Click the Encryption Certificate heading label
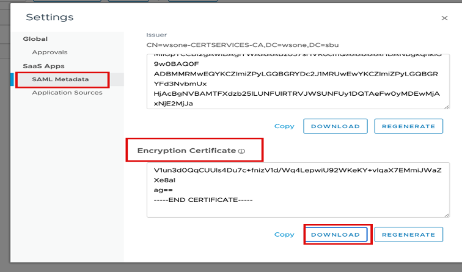Viewport: 462px width, 272px height. [x=186, y=151]
